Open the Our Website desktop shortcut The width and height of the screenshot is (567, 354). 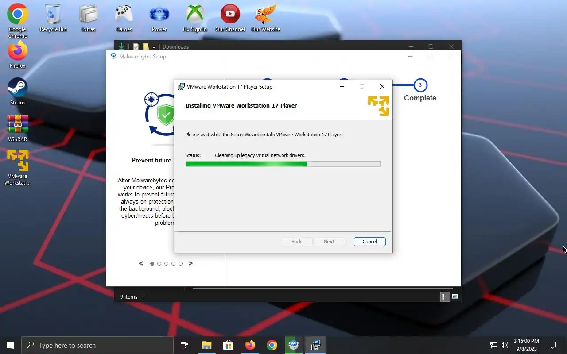click(265, 19)
